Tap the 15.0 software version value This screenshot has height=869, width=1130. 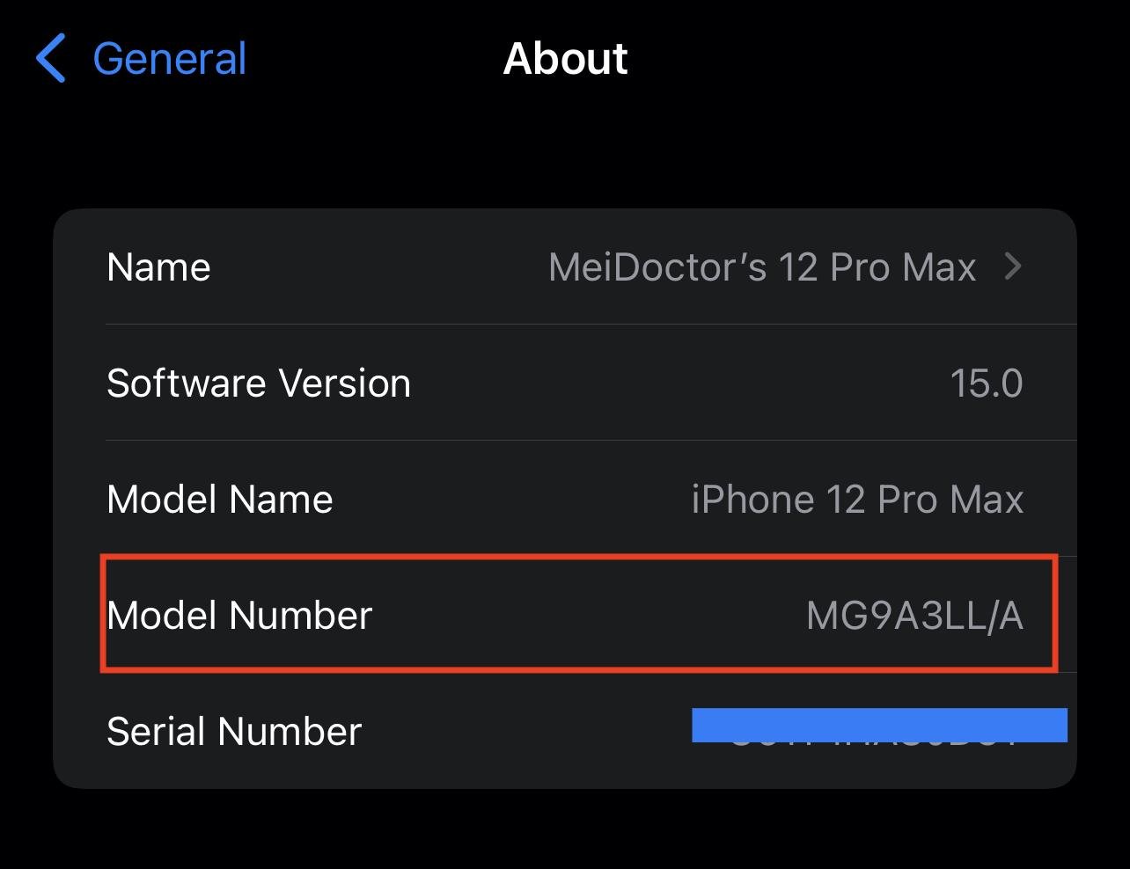[x=987, y=383]
